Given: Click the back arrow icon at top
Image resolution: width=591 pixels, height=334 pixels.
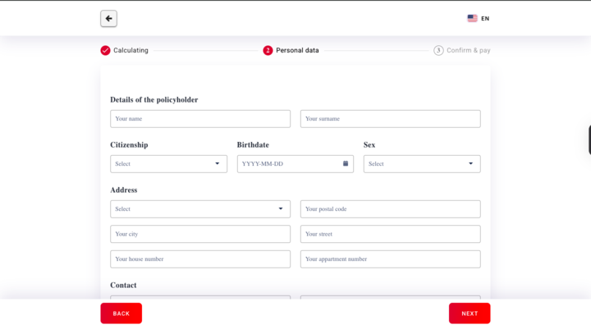Looking at the screenshot, I should tap(108, 18).
